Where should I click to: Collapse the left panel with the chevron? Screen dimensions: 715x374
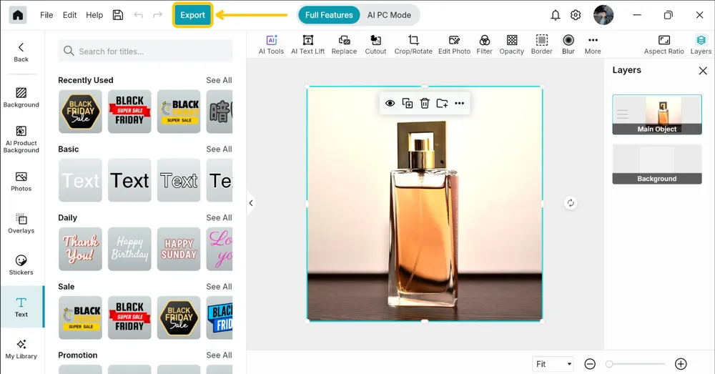tap(251, 203)
